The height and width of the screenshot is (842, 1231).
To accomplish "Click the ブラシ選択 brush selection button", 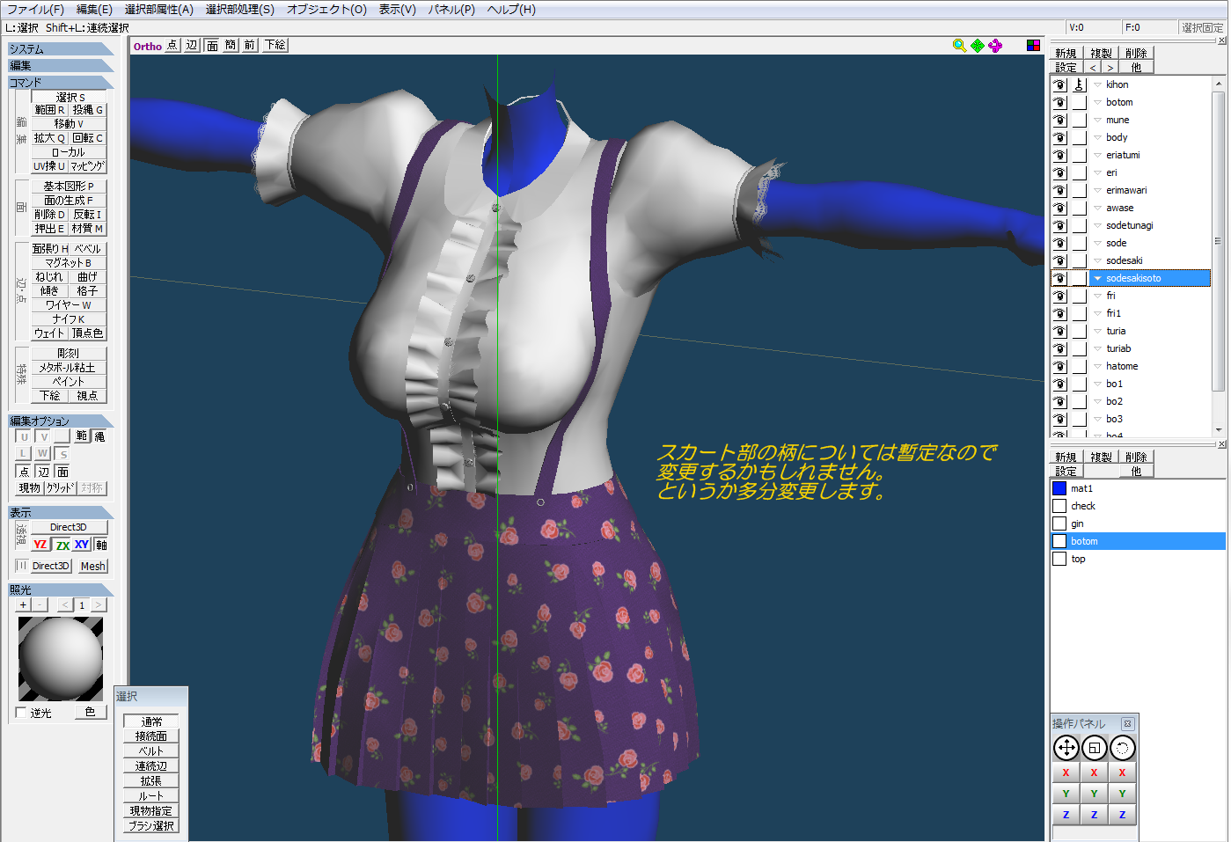I will pyautogui.click(x=151, y=825).
